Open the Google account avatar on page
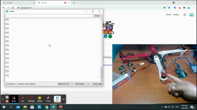The height and width of the screenshot is (110, 197). 192,15
